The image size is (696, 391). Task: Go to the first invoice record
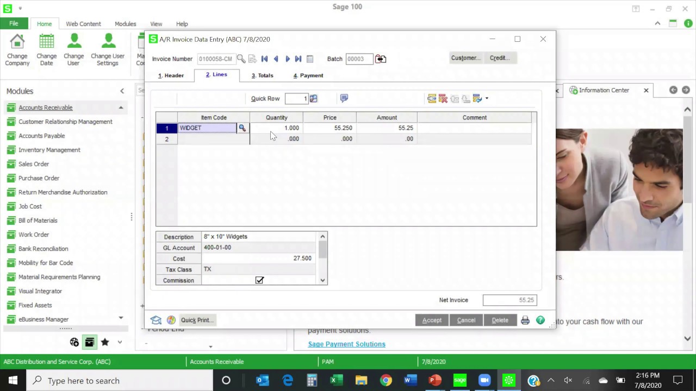pyautogui.click(x=265, y=59)
